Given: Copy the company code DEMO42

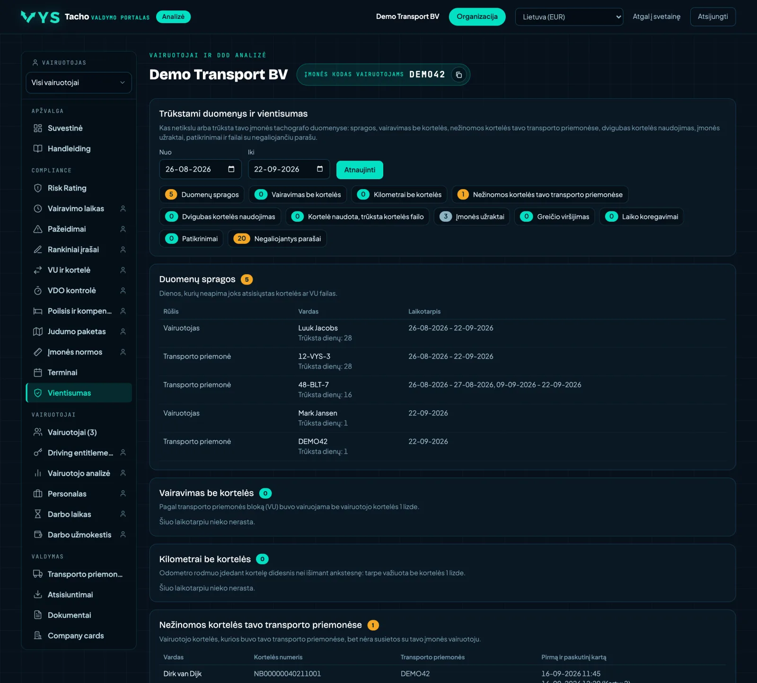Looking at the screenshot, I should pyautogui.click(x=458, y=75).
